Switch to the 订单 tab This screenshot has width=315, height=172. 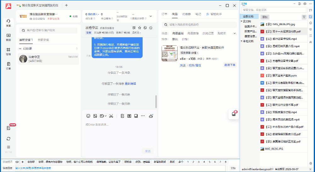tap(164, 14)
